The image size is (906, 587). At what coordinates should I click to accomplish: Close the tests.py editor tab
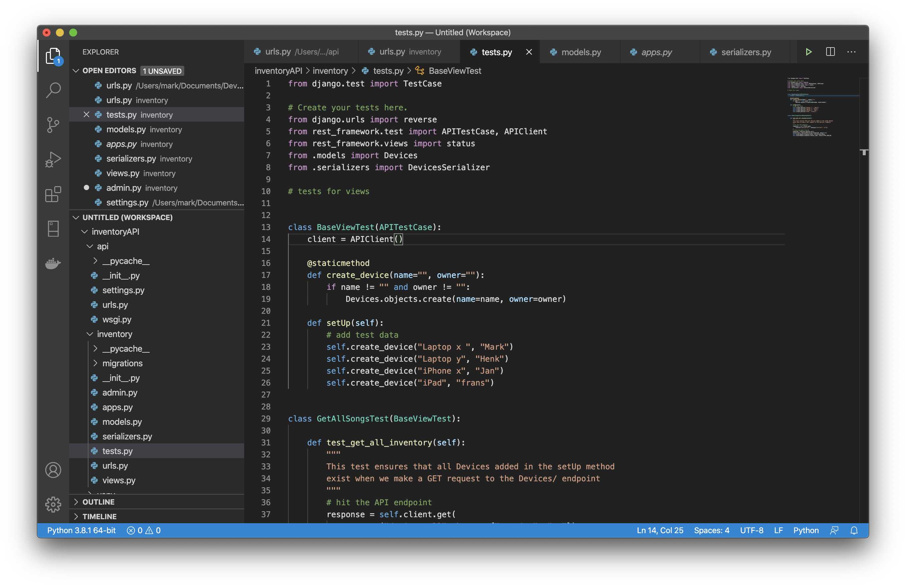[529, 52]
